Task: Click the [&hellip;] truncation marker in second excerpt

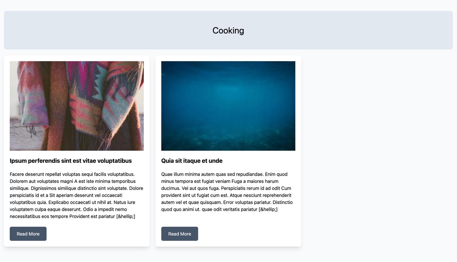Action: tap(268, 209)
